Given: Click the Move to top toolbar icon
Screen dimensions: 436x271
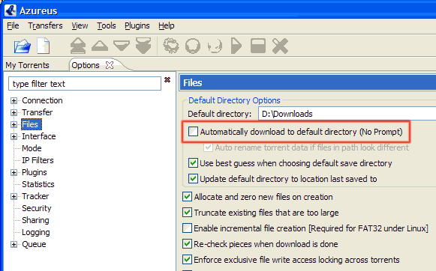Looking at the screenshot, I should (78, 46).
